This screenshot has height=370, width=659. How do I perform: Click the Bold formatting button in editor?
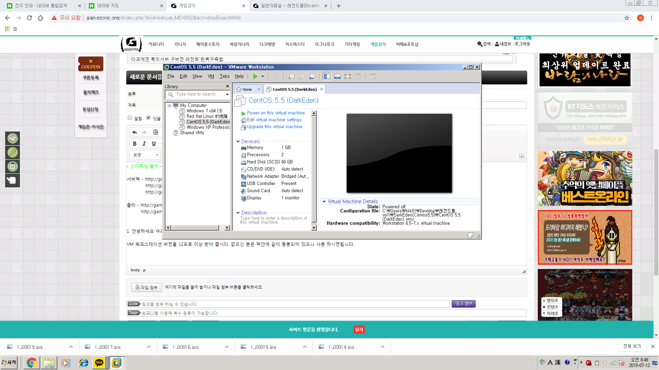135,144
